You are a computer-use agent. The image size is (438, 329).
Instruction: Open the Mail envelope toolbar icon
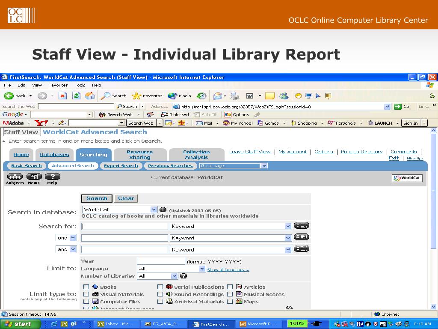click(218, 96)
